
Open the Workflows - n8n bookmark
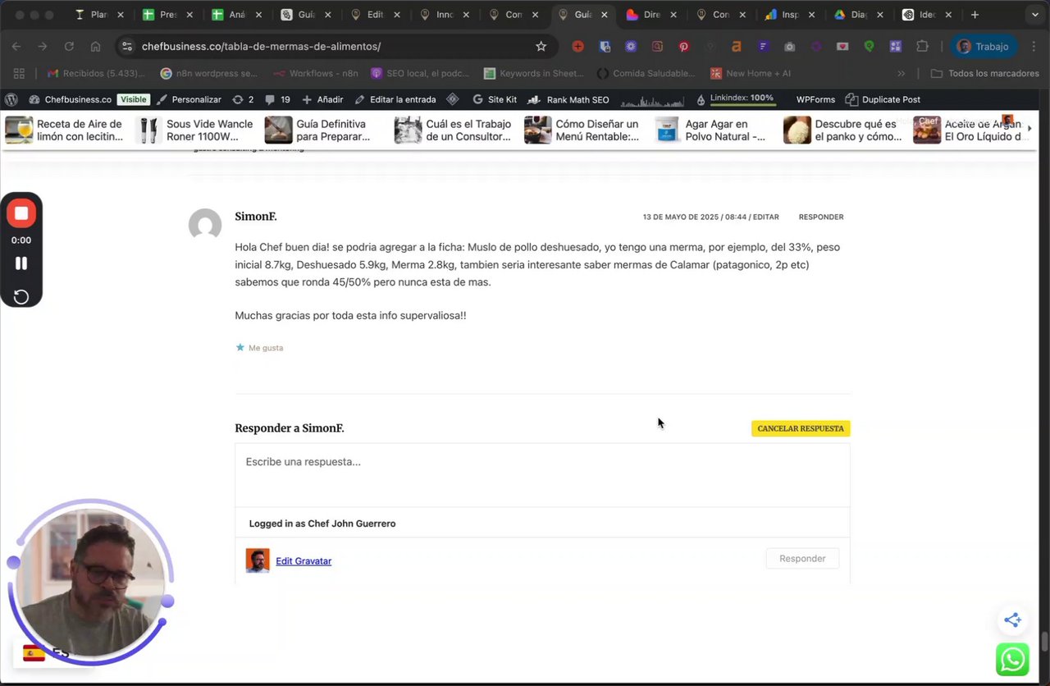[x=316, y=73]
